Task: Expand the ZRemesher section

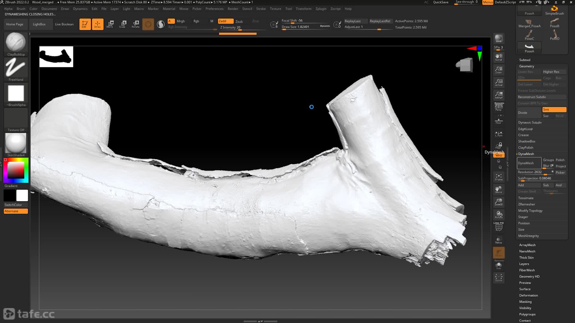Action: point(526,204)
